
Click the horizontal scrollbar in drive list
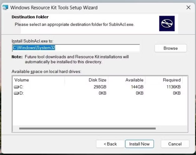87,128
